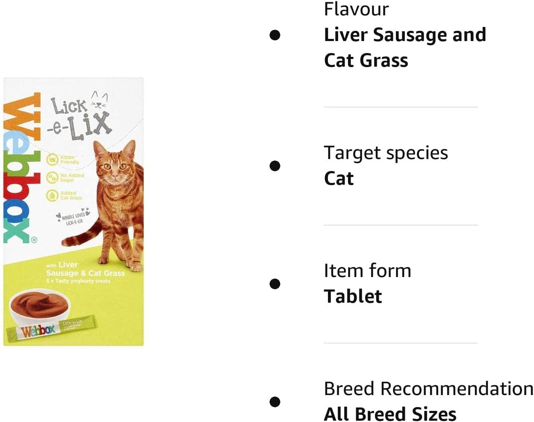This screenshot has height=422, width=534.
Task: Click the Added Cat Grass badge icon
Action: click(52, 195)
